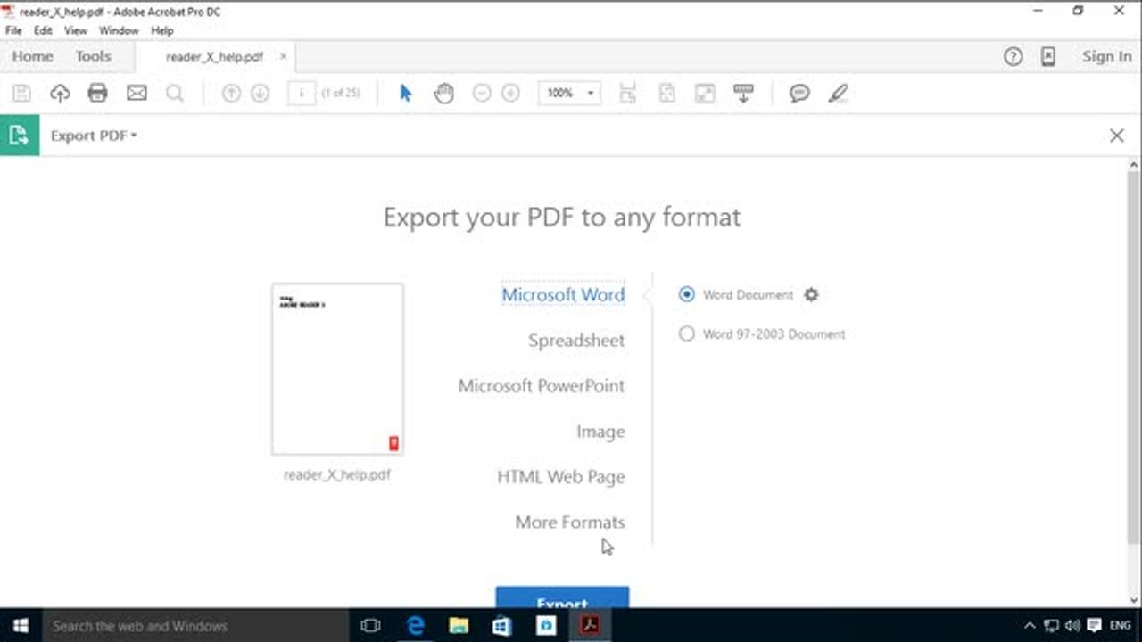Click the volume speaker tray icon
1142x642 pixels.
[x=1072, y=626]
